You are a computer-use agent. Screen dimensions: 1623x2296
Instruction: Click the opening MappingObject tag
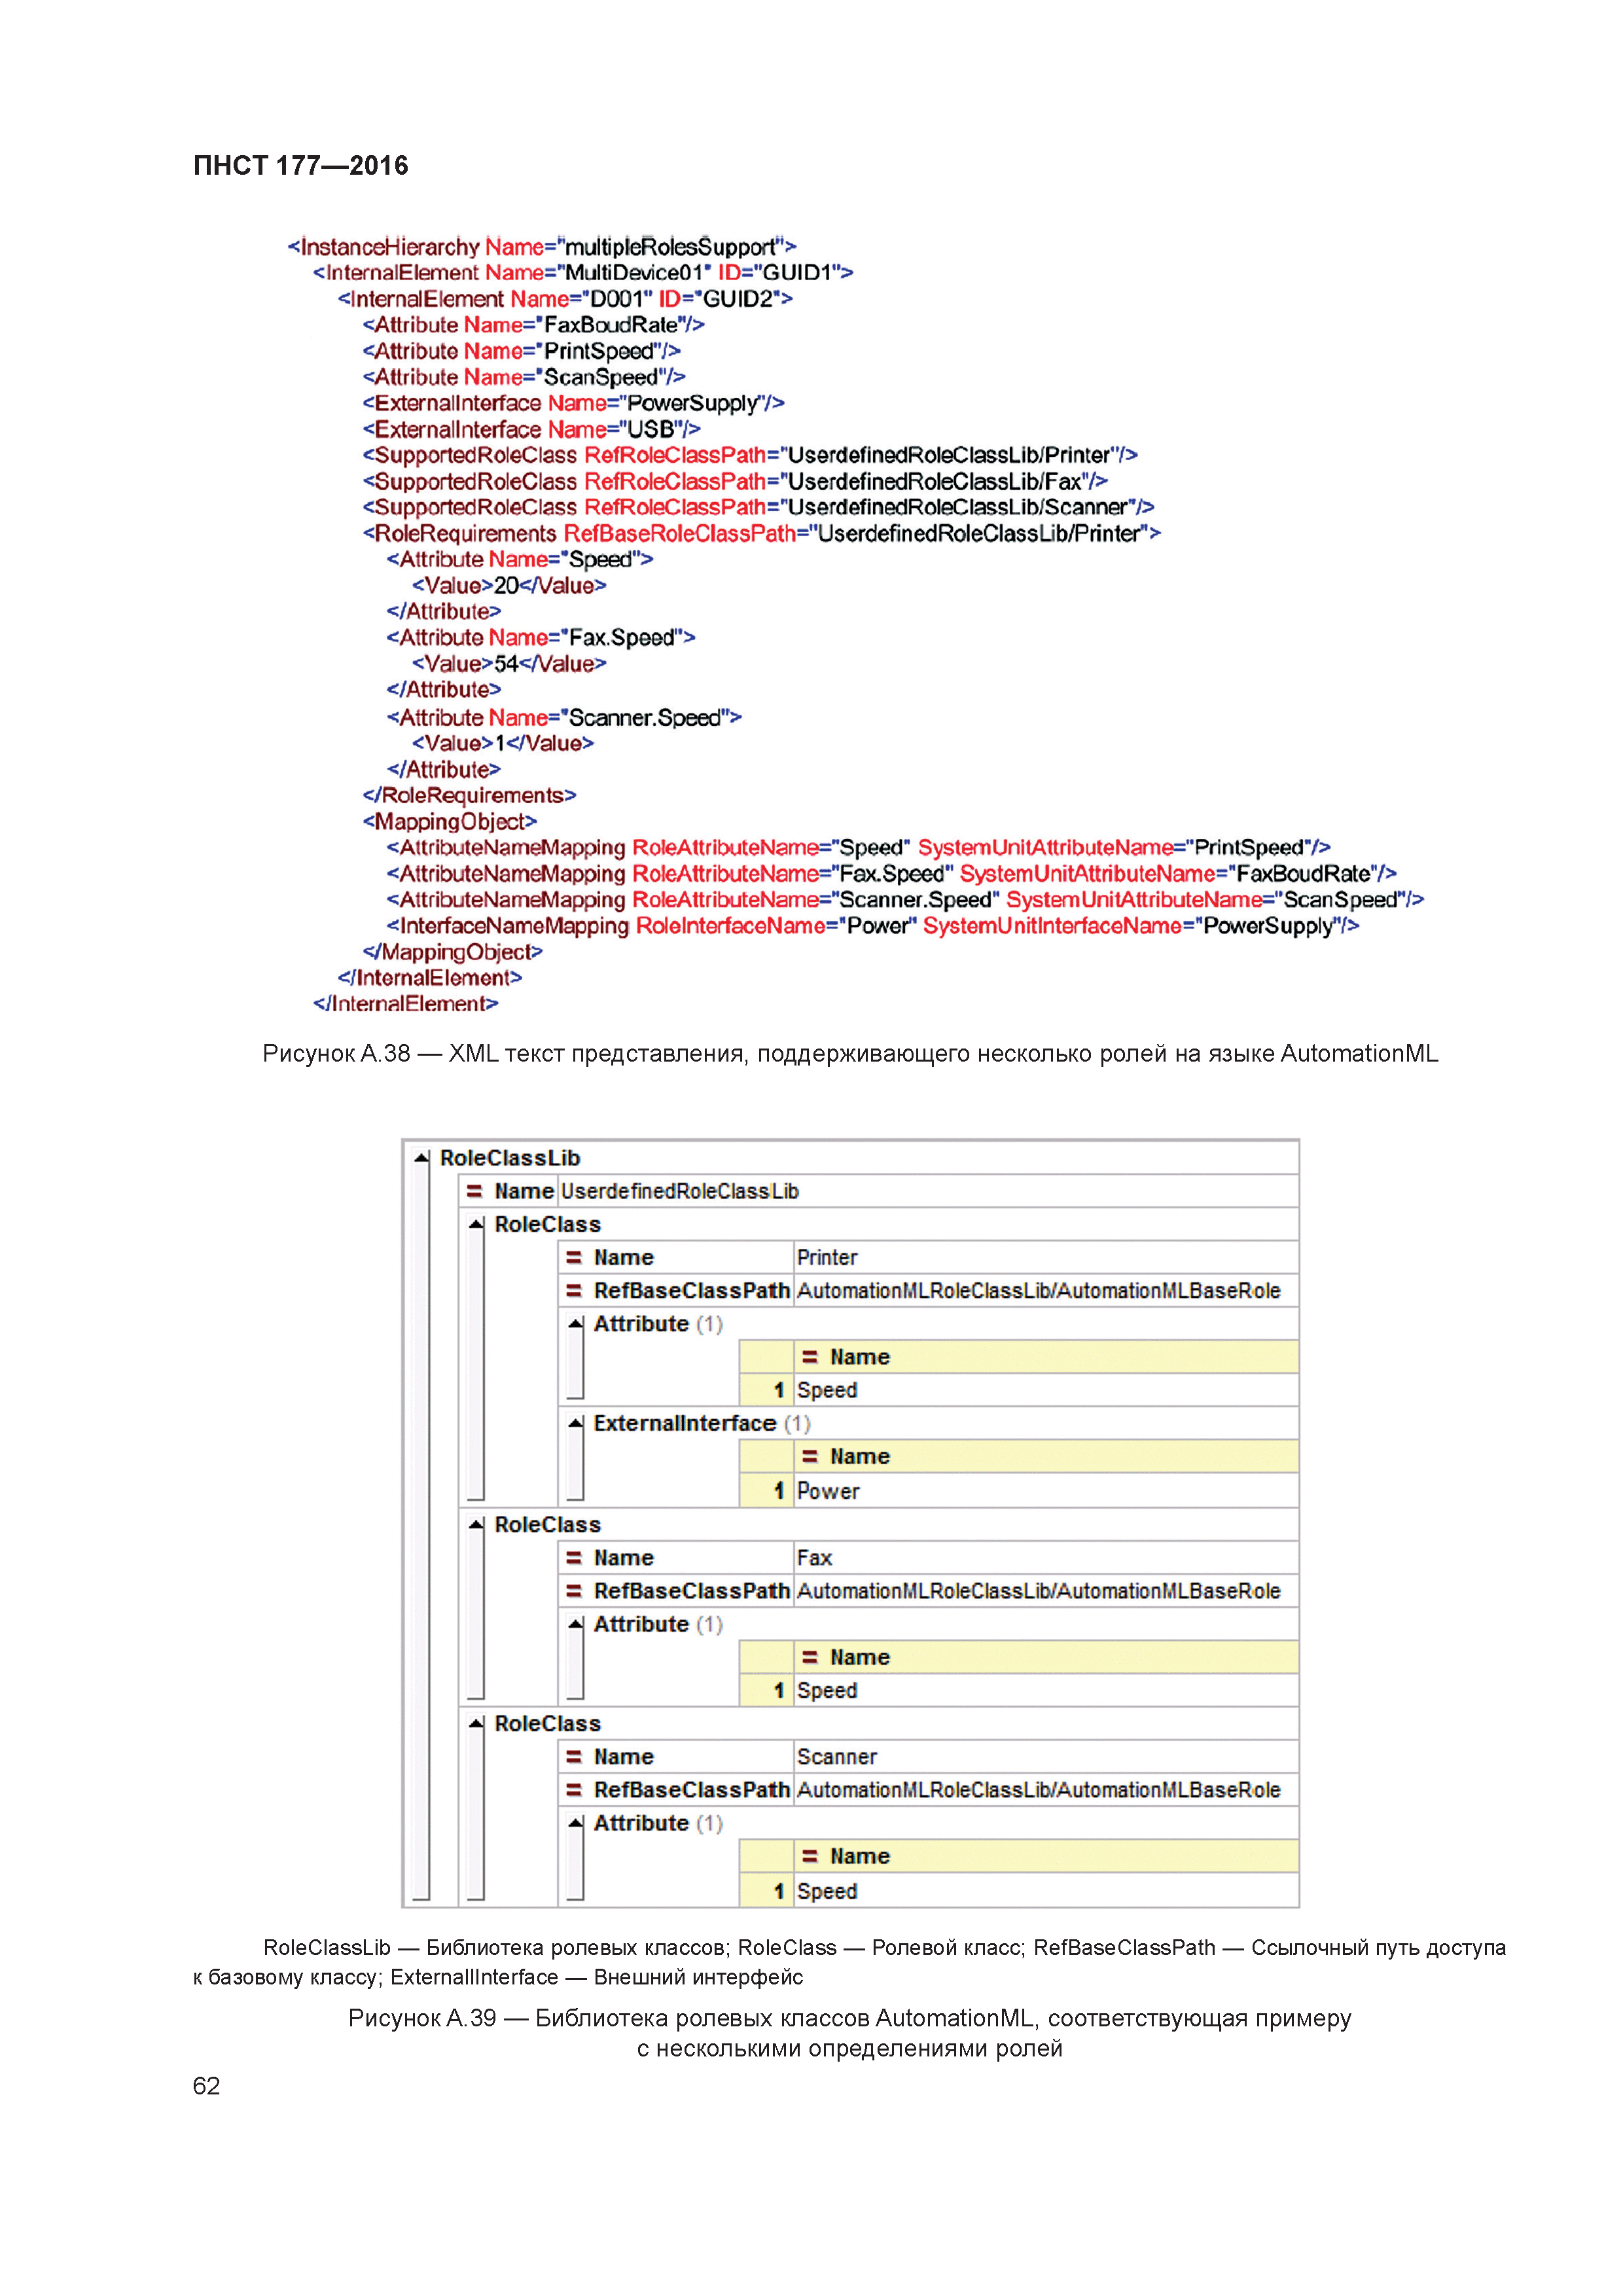(450, 821)
